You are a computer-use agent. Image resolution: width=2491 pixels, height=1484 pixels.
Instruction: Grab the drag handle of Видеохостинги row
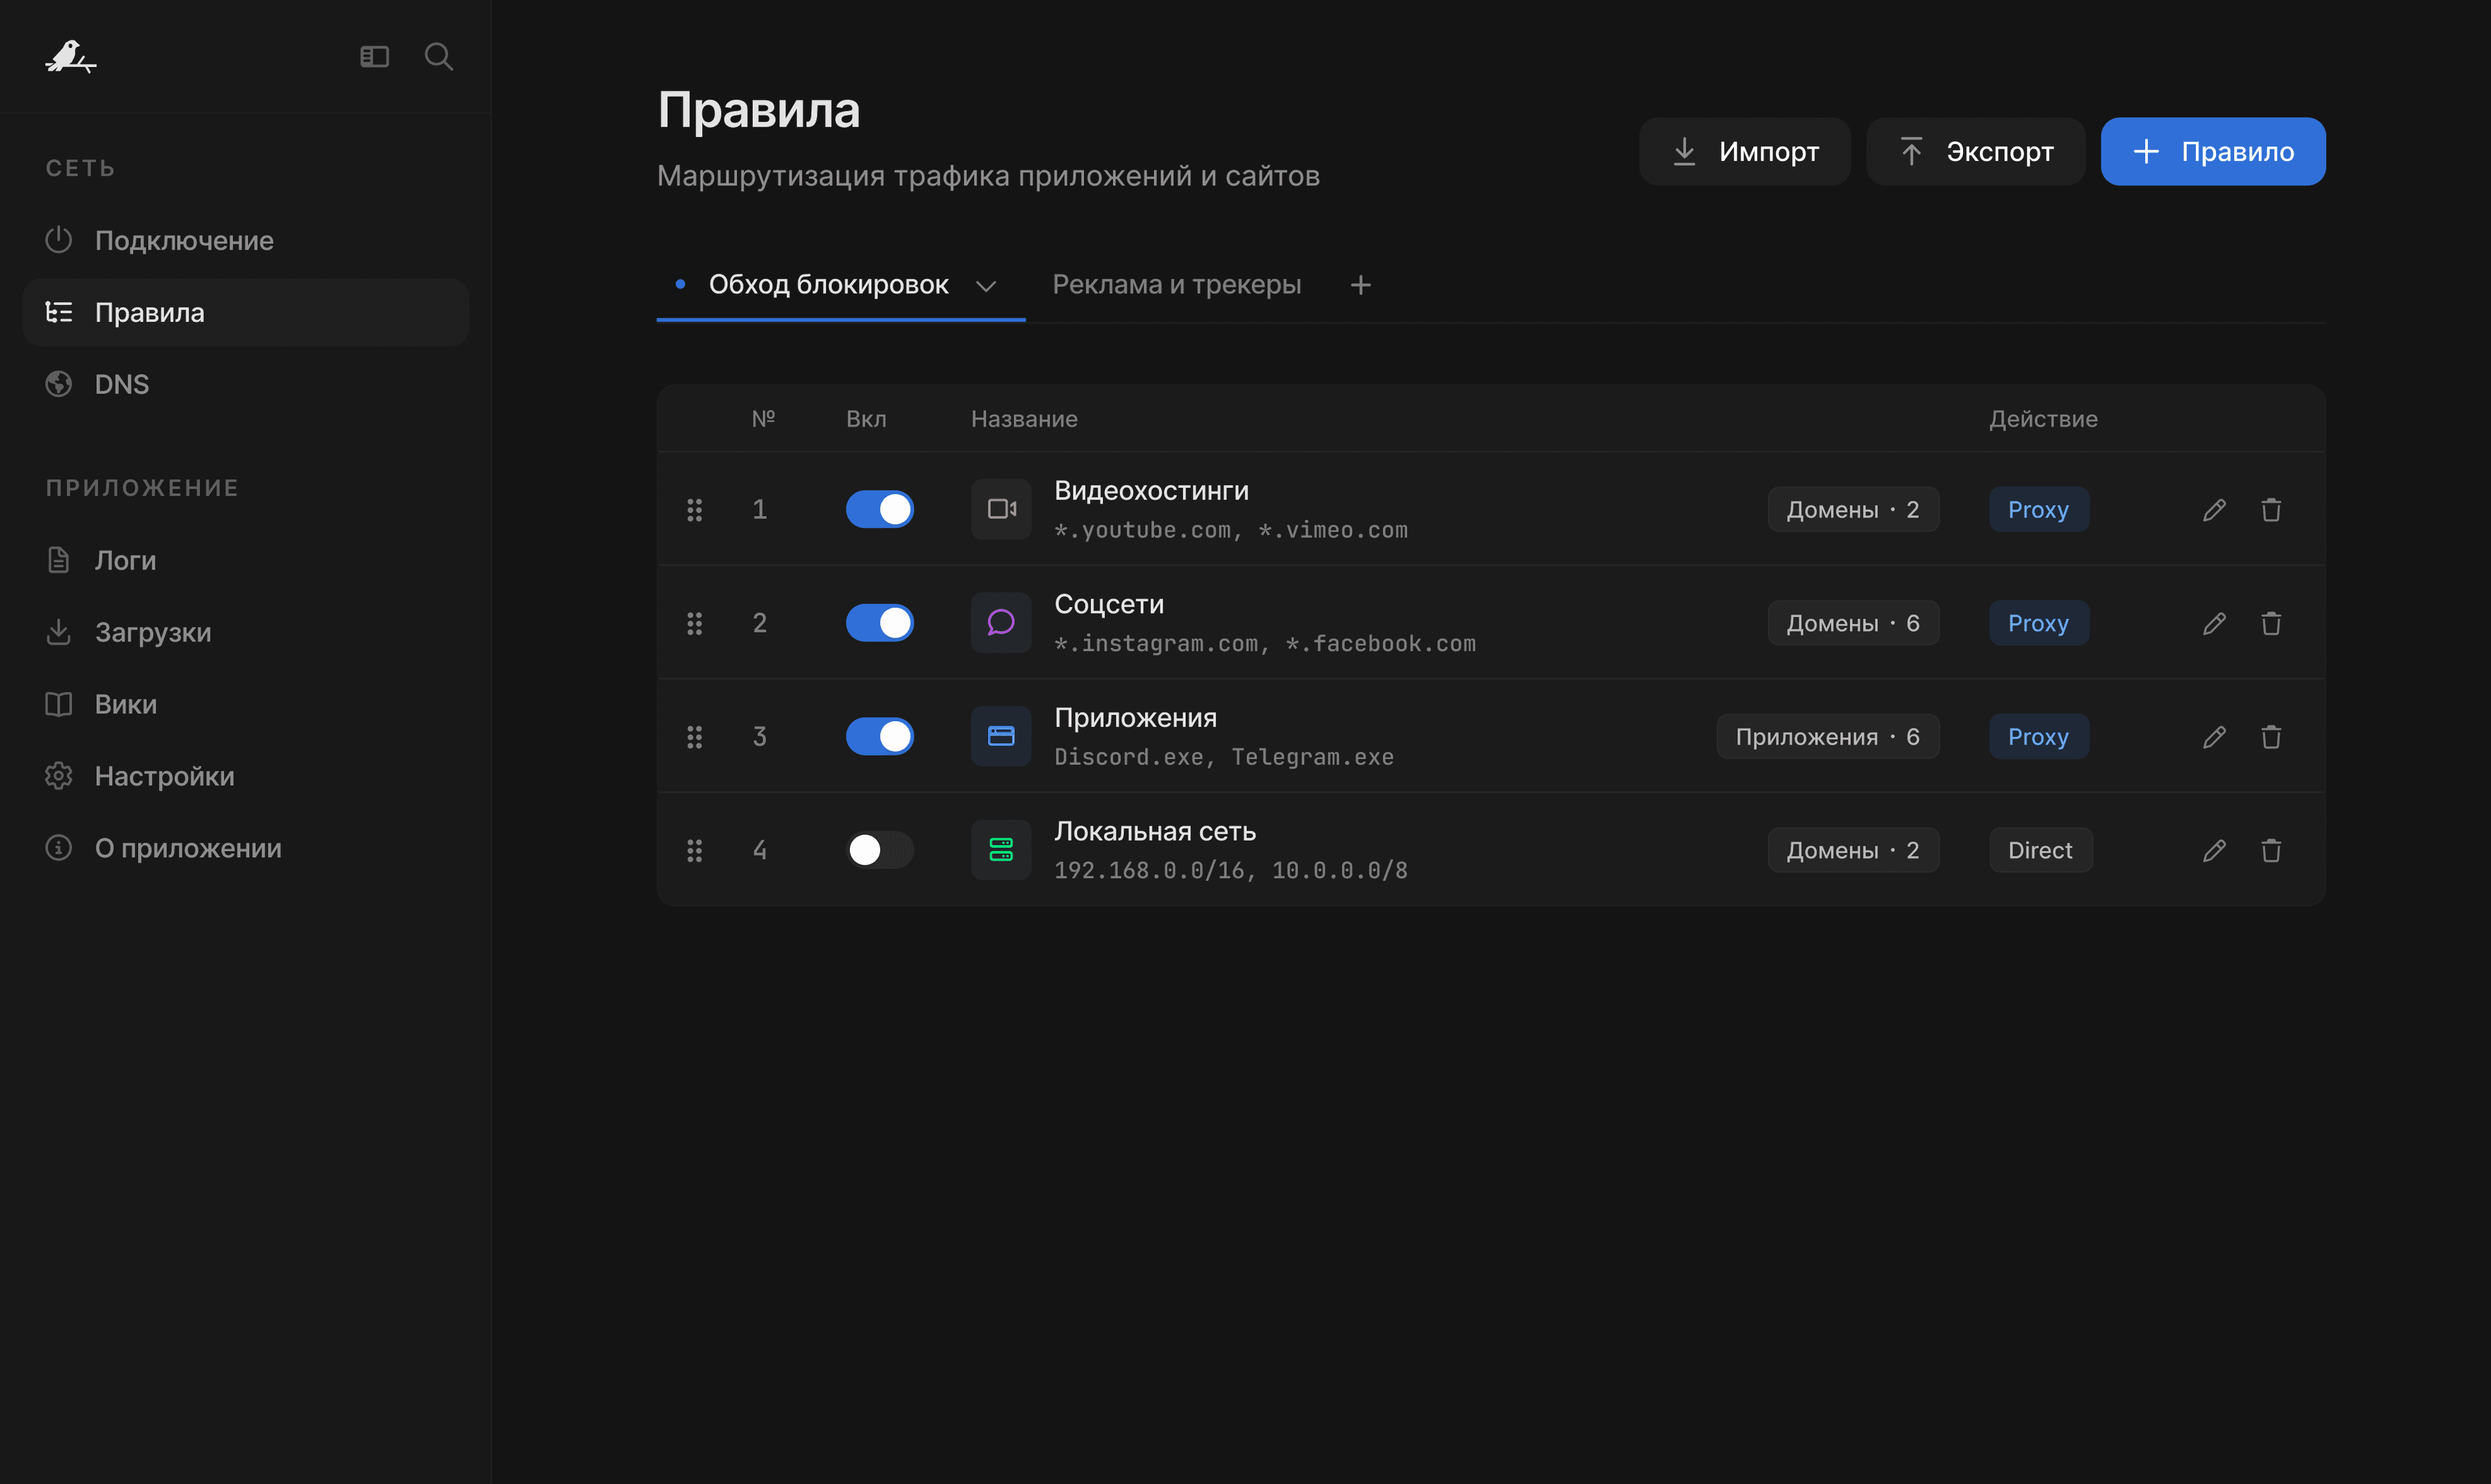click(x=694, y=510)
